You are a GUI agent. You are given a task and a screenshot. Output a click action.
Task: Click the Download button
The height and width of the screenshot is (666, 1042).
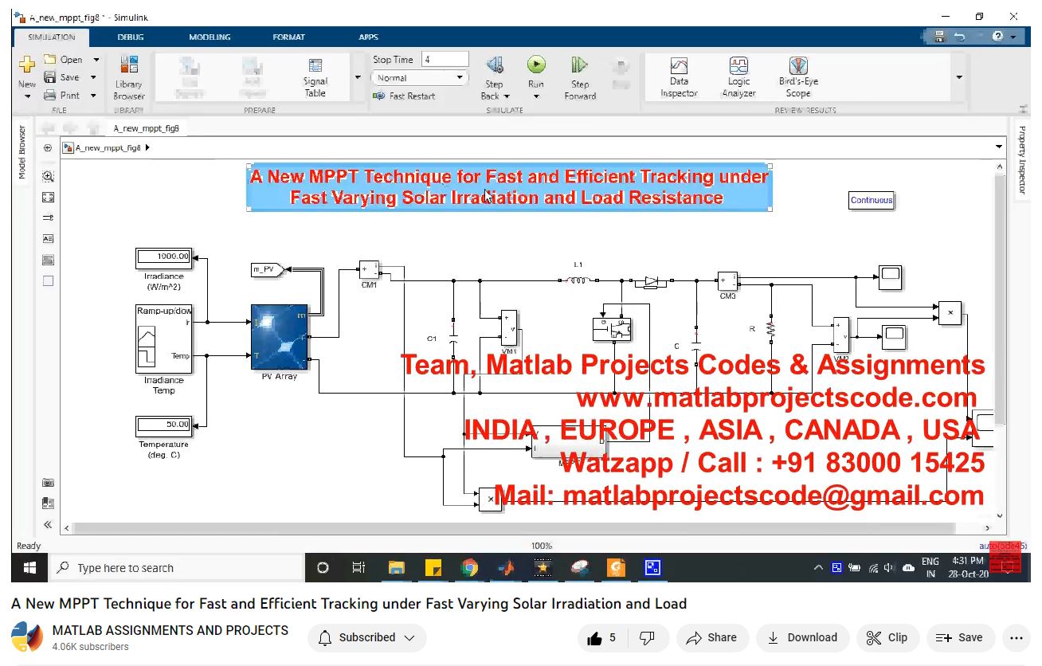tap(802, 638)
